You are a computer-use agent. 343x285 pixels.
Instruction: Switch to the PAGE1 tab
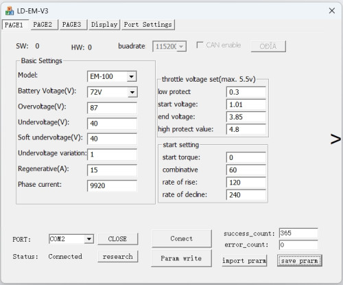click(15, 25)
